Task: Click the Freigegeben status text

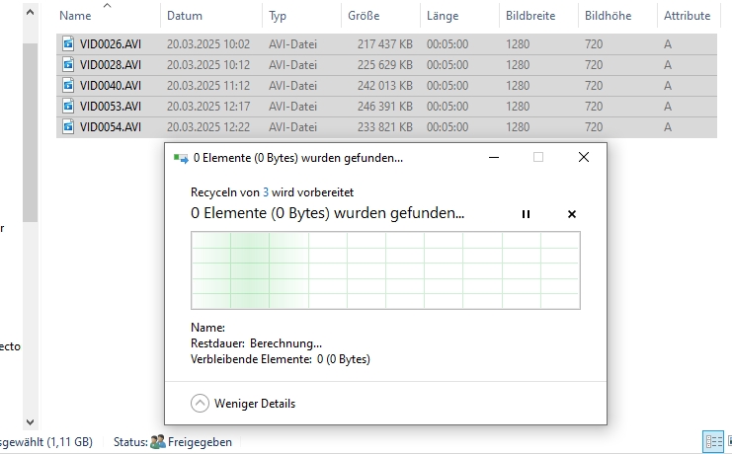Action: tap(200, 442)
